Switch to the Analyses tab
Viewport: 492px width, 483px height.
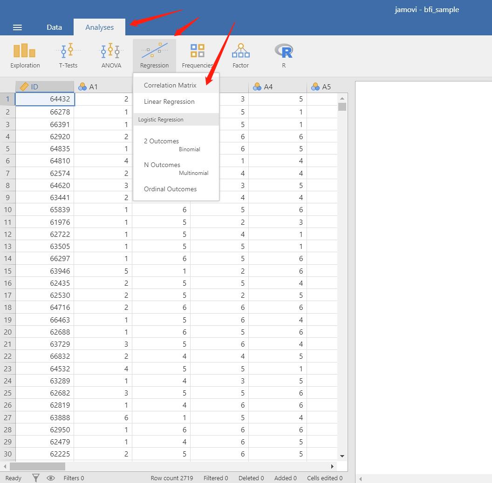[99, 27]
